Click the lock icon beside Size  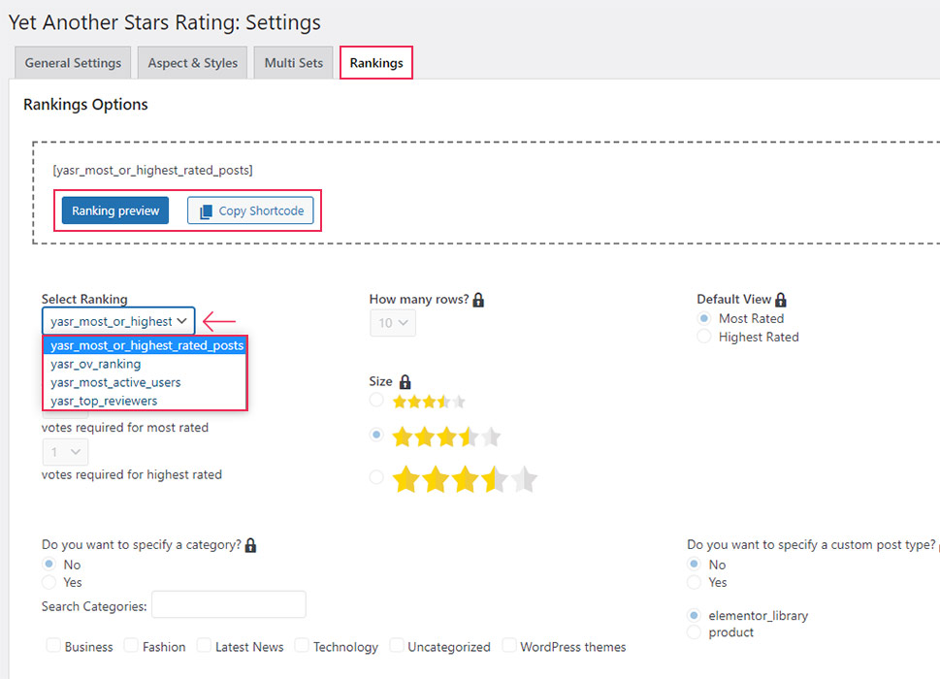(x=405, y=382)
